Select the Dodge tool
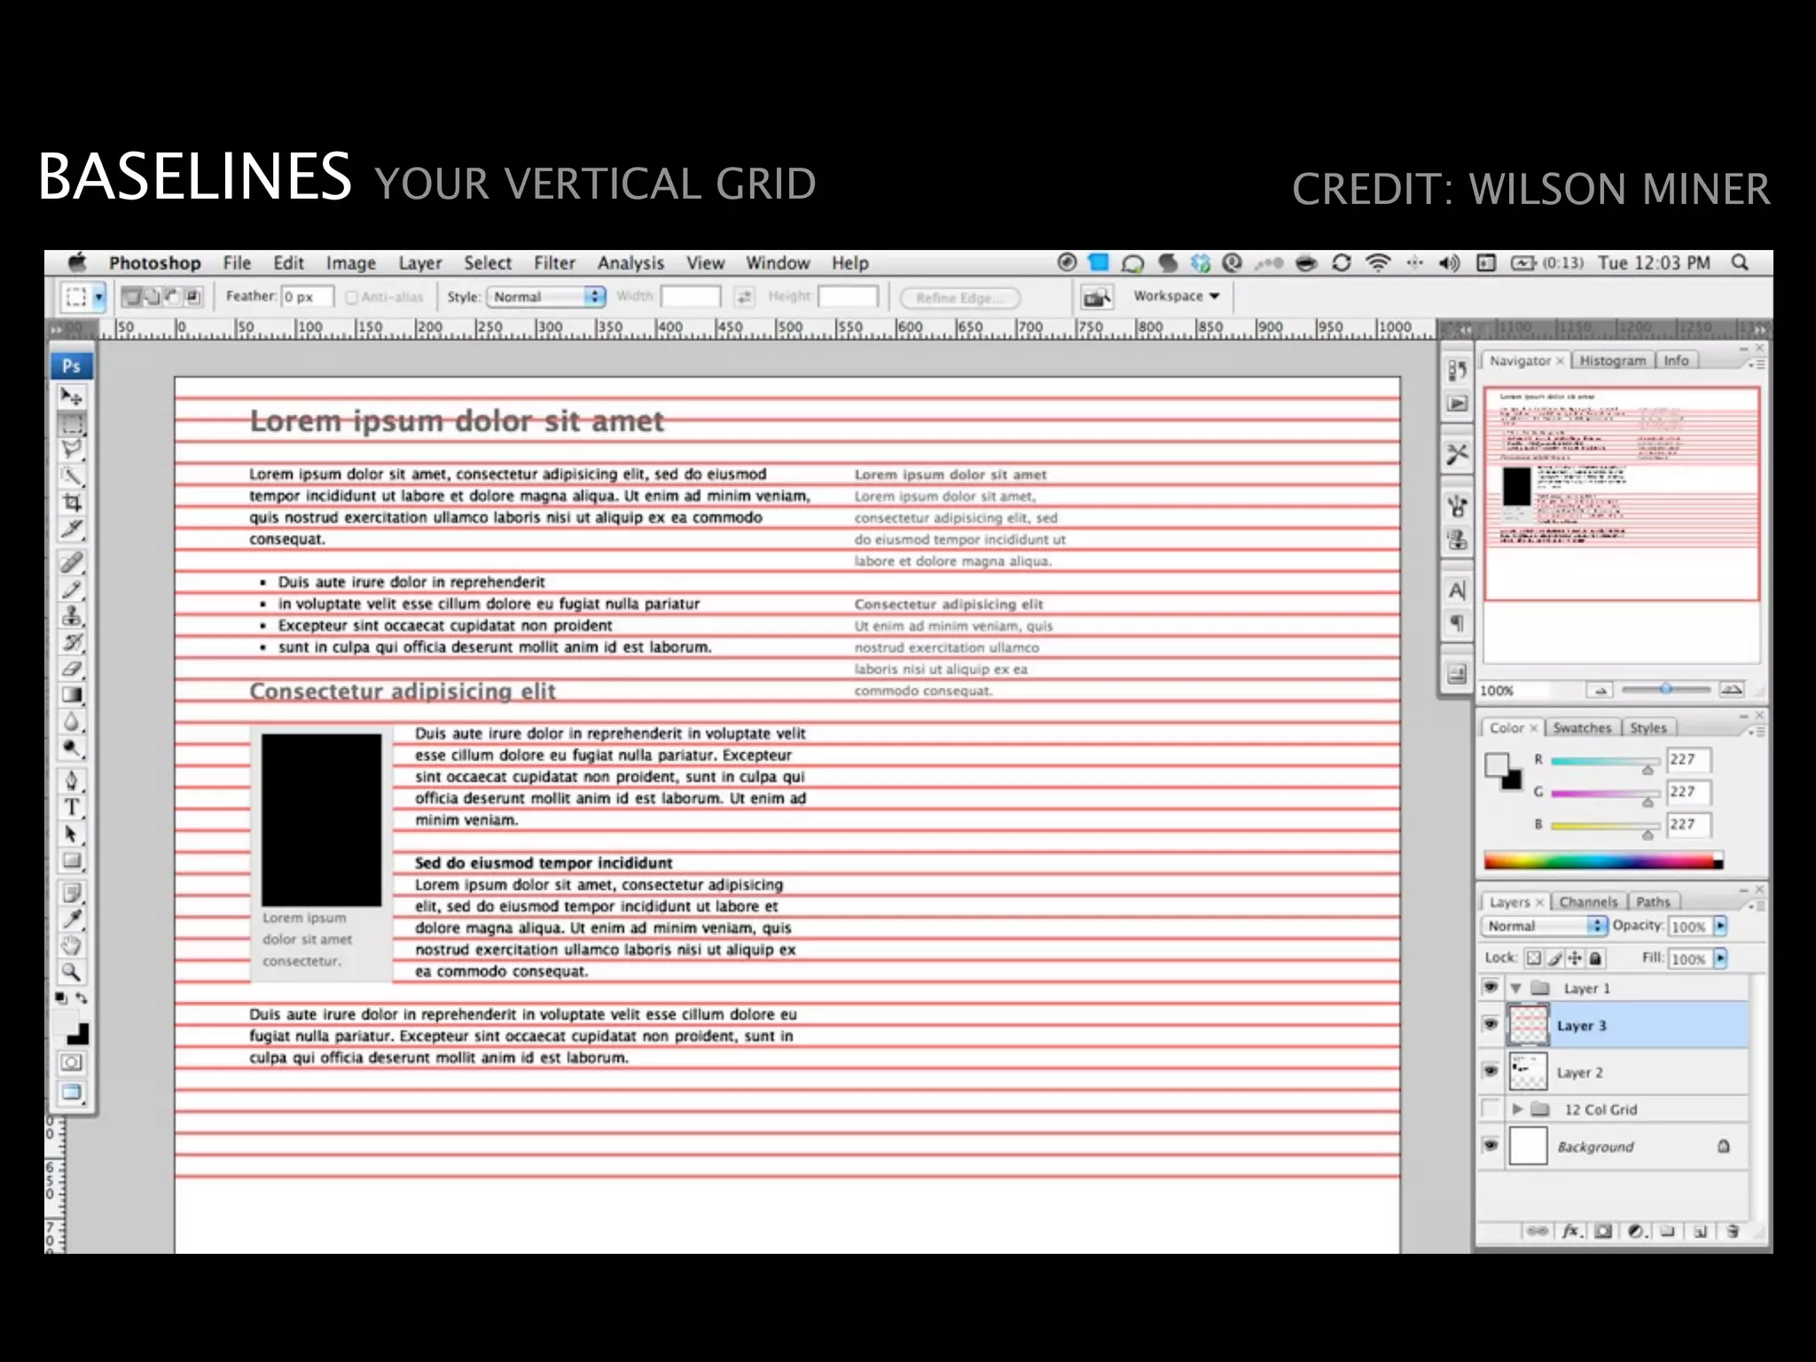1816x1362 pixels. (72, 748)
